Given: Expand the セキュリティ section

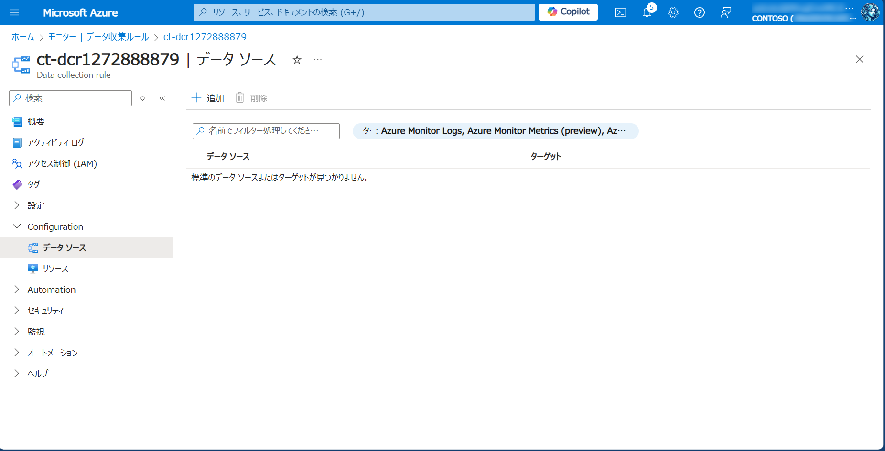Looking at the screenshot, I should pos(45,311).
